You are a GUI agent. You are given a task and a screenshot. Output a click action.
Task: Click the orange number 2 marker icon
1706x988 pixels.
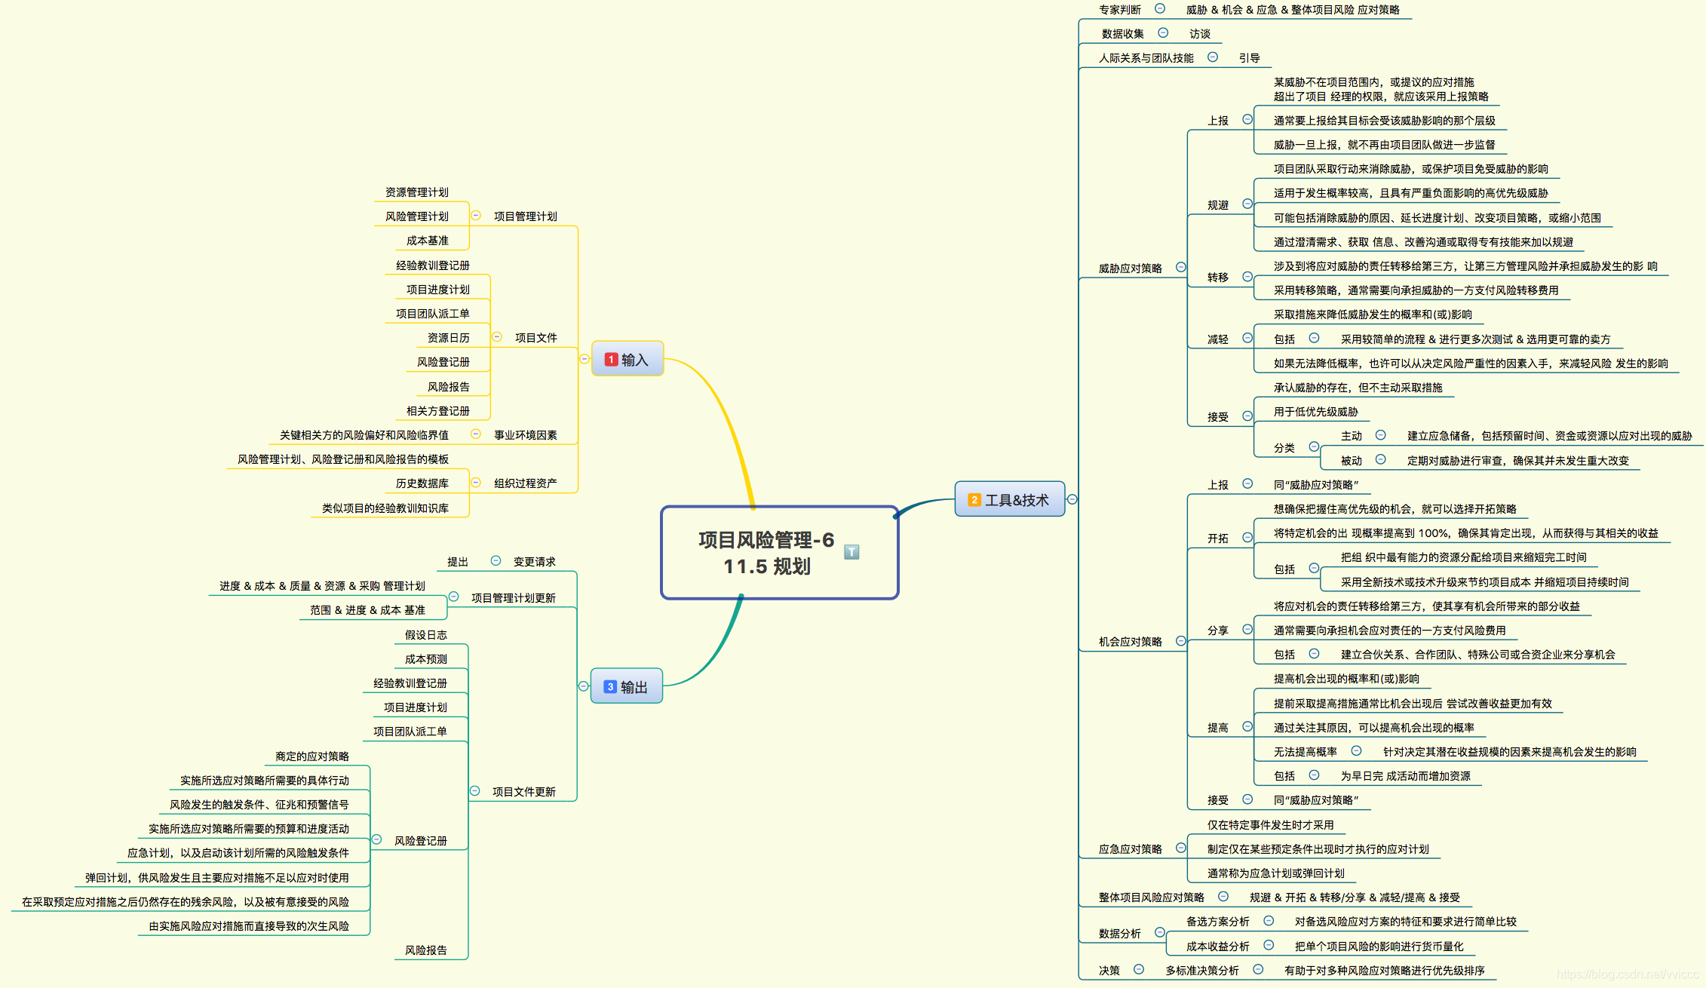pos(974,500)
